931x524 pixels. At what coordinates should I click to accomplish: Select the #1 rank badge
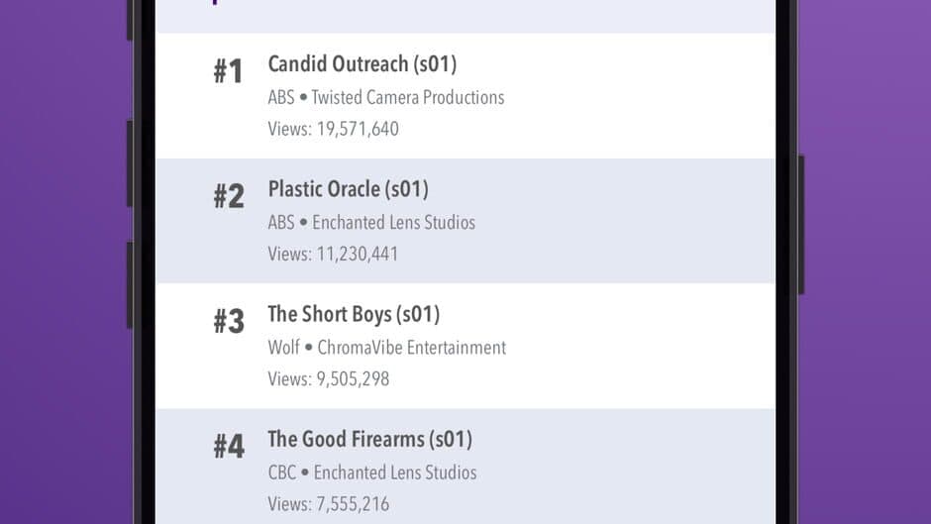click(x=228, y=71)
